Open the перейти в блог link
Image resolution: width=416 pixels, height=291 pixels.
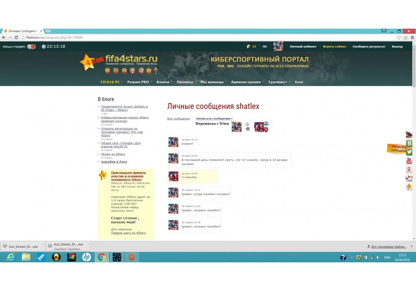(114, 162)
